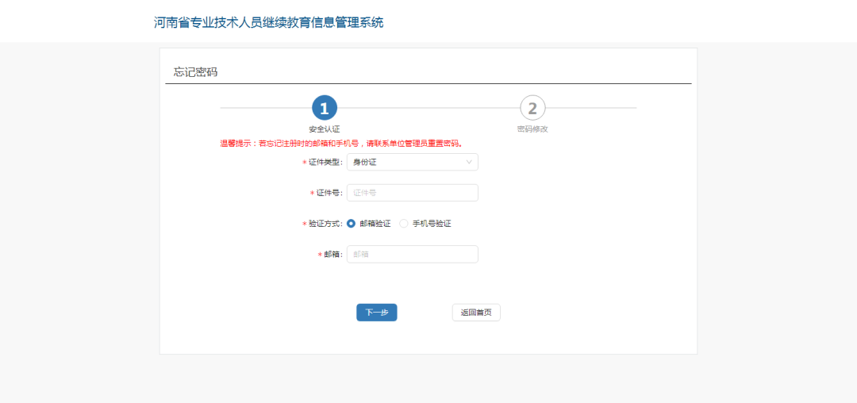857x403 pixels.
Task: Click the 河南省专业技术人员继续教育信息管理系统 site title
Action: click(268, 22)
